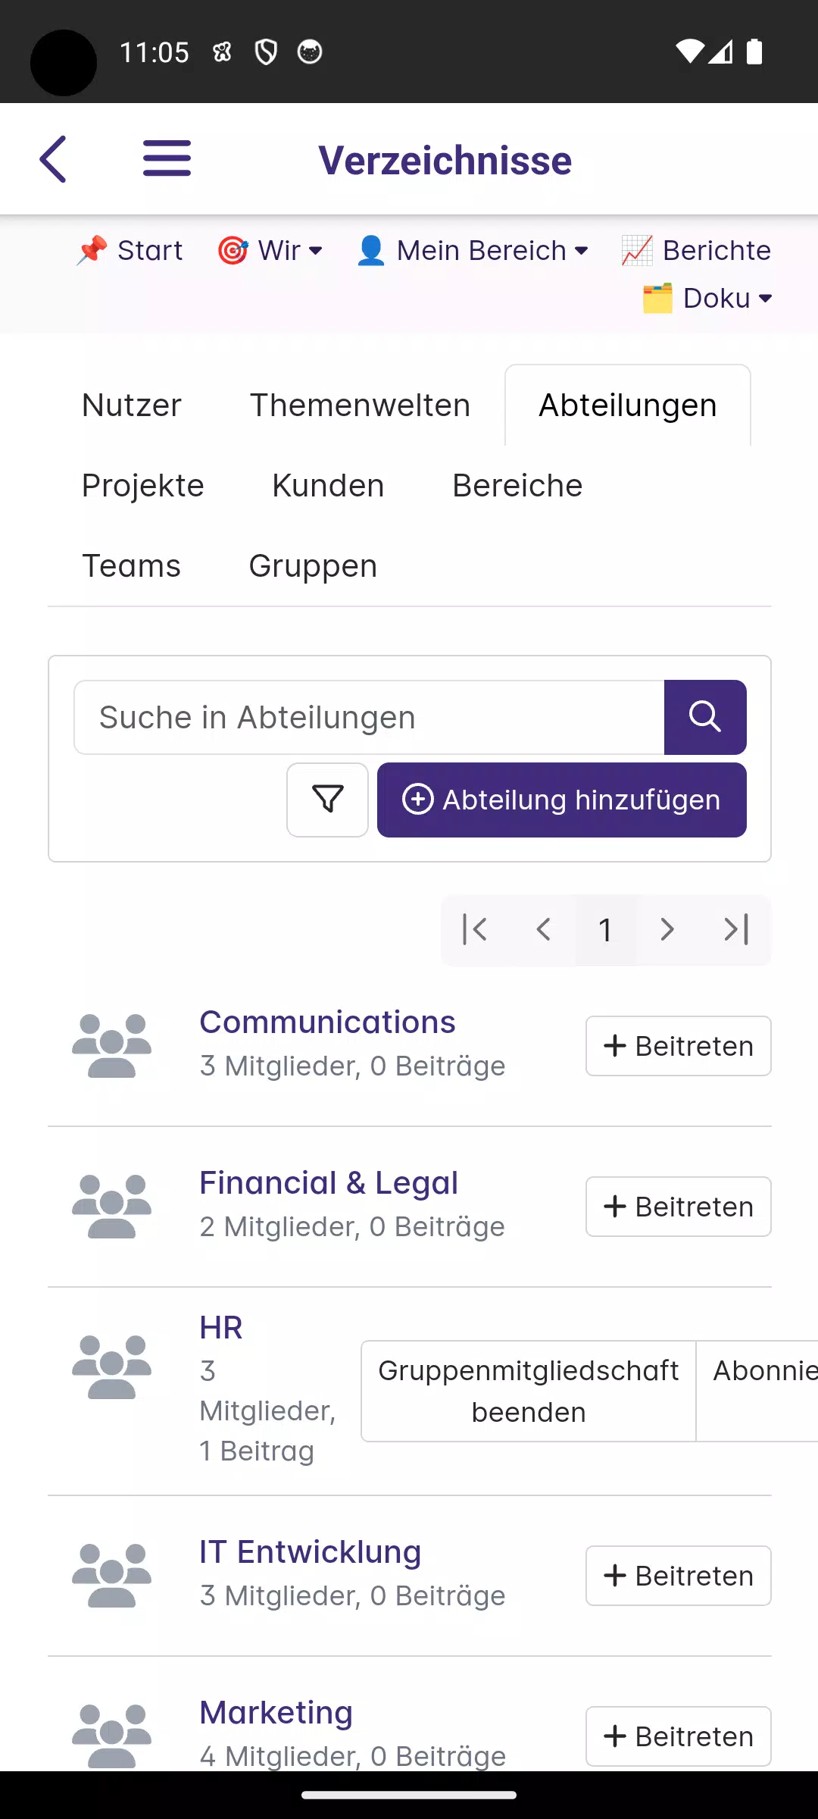Open the Financial & Legal department link
Viewport: 818px width, 1819px height.
coord(329,1183)
